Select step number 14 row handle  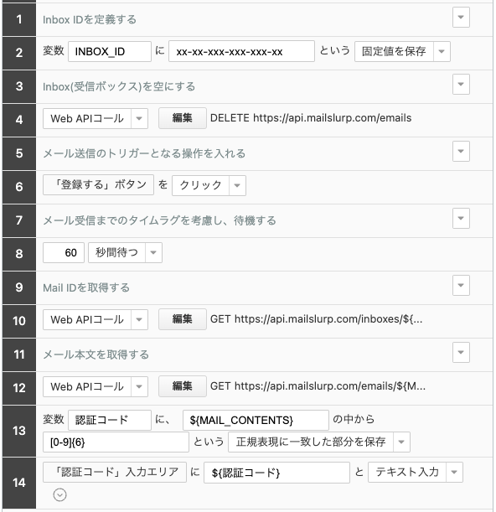click(x=19, y=483)
